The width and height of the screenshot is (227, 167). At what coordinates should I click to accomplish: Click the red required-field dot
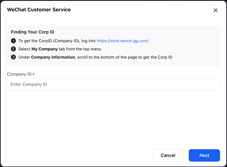[x=34, y=74]
